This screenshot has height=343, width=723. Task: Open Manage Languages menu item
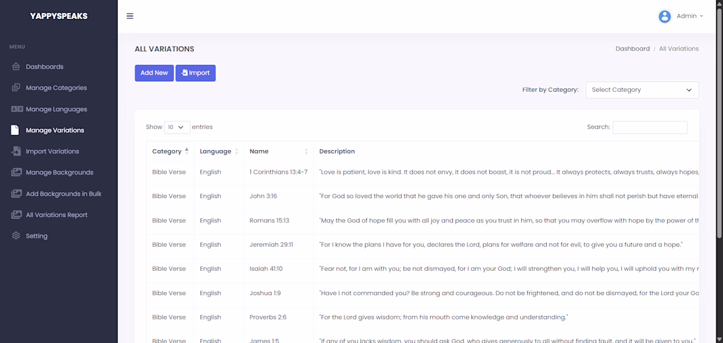[57, 110]
